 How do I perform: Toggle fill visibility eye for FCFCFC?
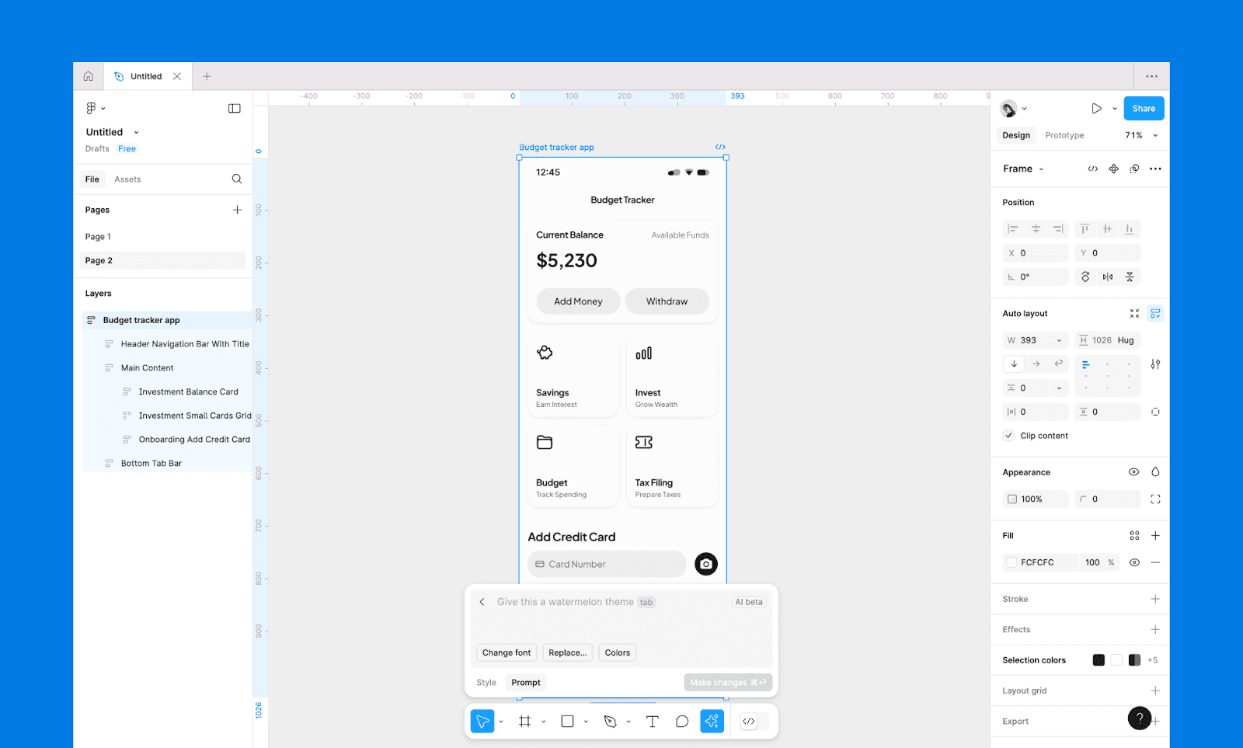tap(1134, 562)
